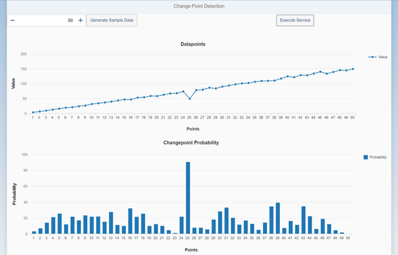Click the Change Point Detection title header
Screen dimensions: 398x255
[199, 6]
